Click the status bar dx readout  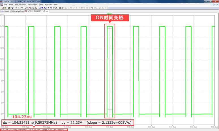14,130
